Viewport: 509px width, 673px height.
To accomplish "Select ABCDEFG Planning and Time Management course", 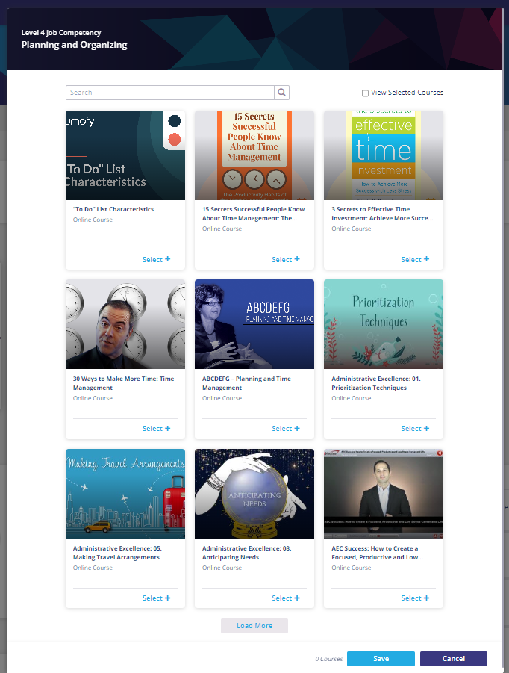I will [286, 428].
